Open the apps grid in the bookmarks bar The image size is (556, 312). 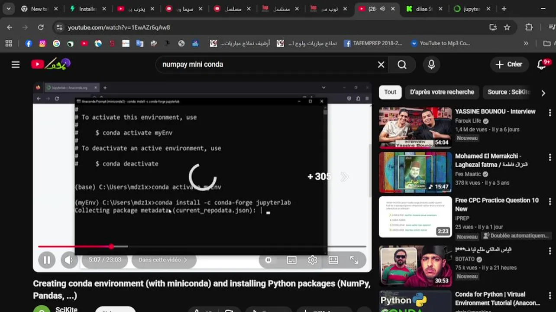(x=9, y=43)
